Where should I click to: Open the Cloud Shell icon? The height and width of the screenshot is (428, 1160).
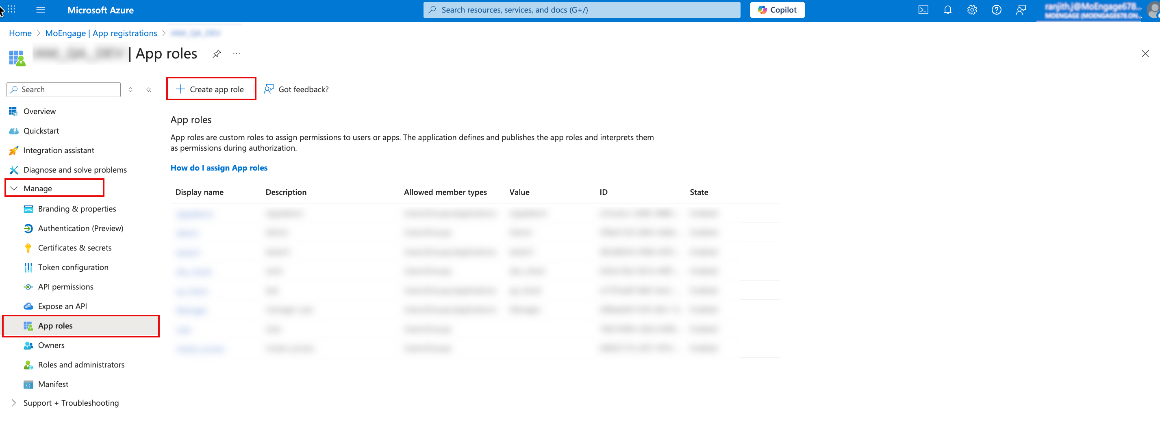923,10
